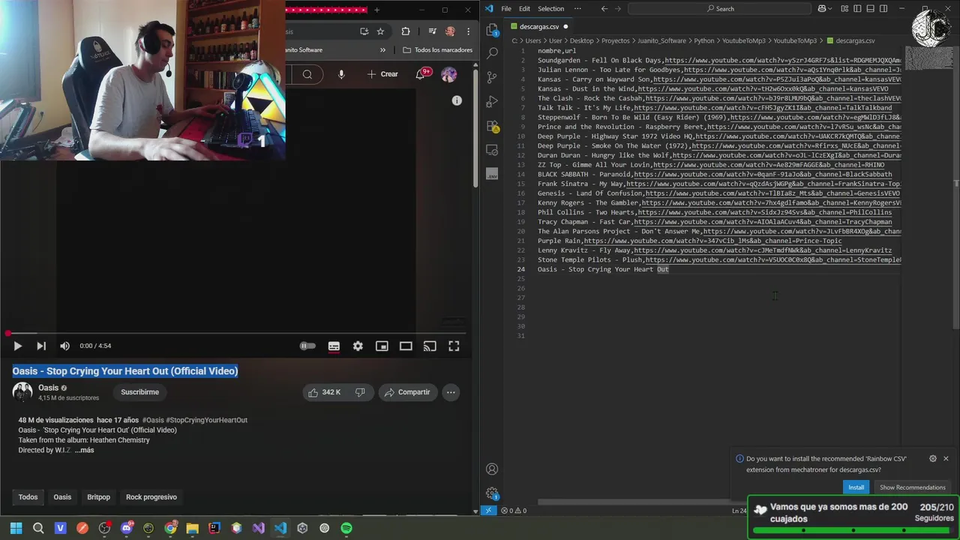960x540 pixels.
Task: Open Spotify from the Windows taskbar
Action: point(346,528)
